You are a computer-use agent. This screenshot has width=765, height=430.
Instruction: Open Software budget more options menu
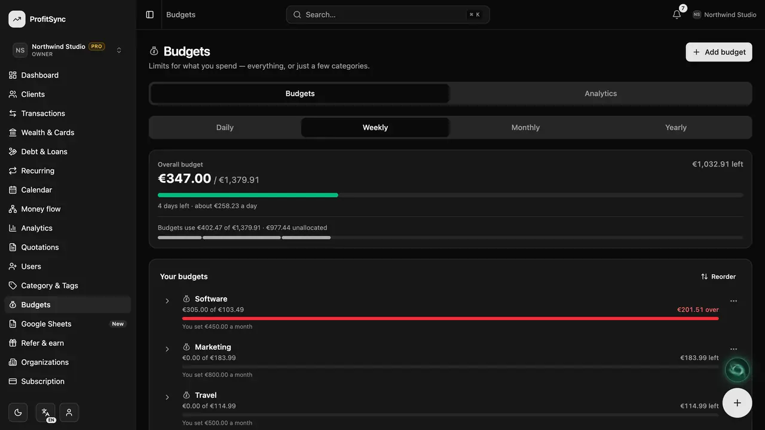click(x=733, y=301)
